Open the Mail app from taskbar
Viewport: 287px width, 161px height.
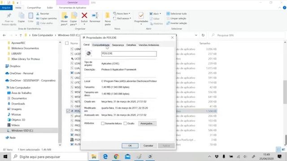point(127,157)
